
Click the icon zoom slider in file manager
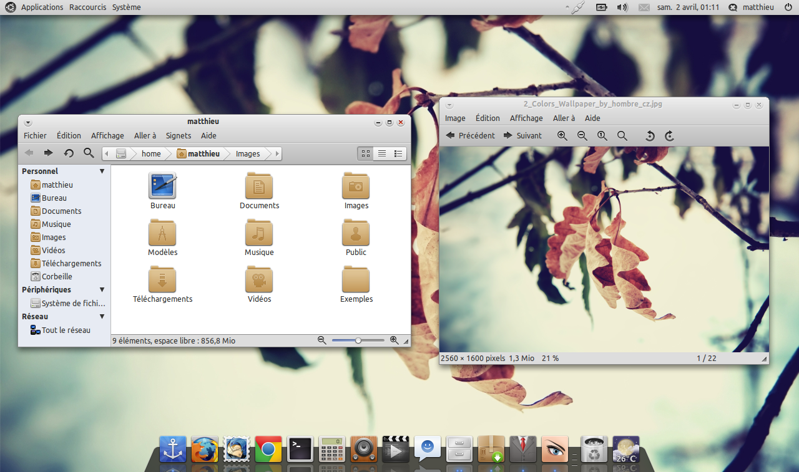click(x=358, y=340)
